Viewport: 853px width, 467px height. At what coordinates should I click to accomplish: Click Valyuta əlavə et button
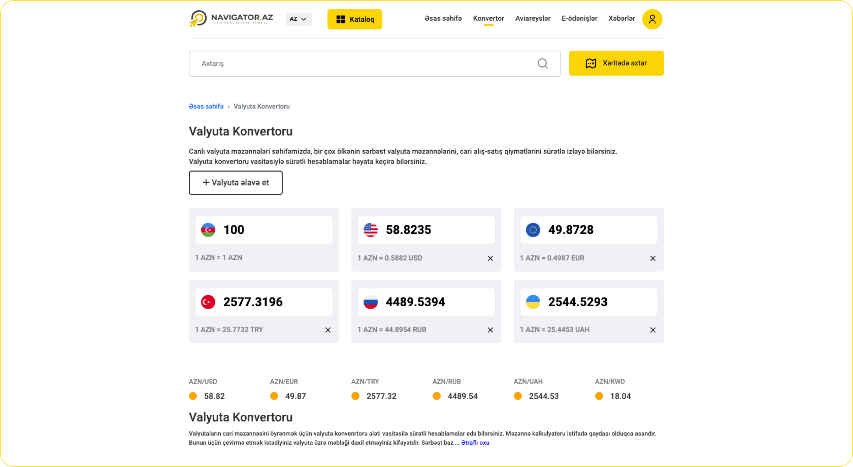tap(236, 183)
